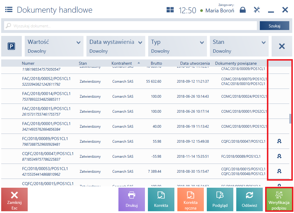Open the hamburger menu icon
Image resolution: width=294 pixels, height=213 pixels.
tap(9, 9)
